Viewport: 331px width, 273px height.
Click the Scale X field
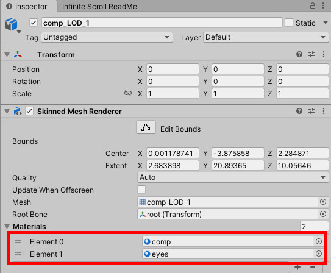(173, 93)
